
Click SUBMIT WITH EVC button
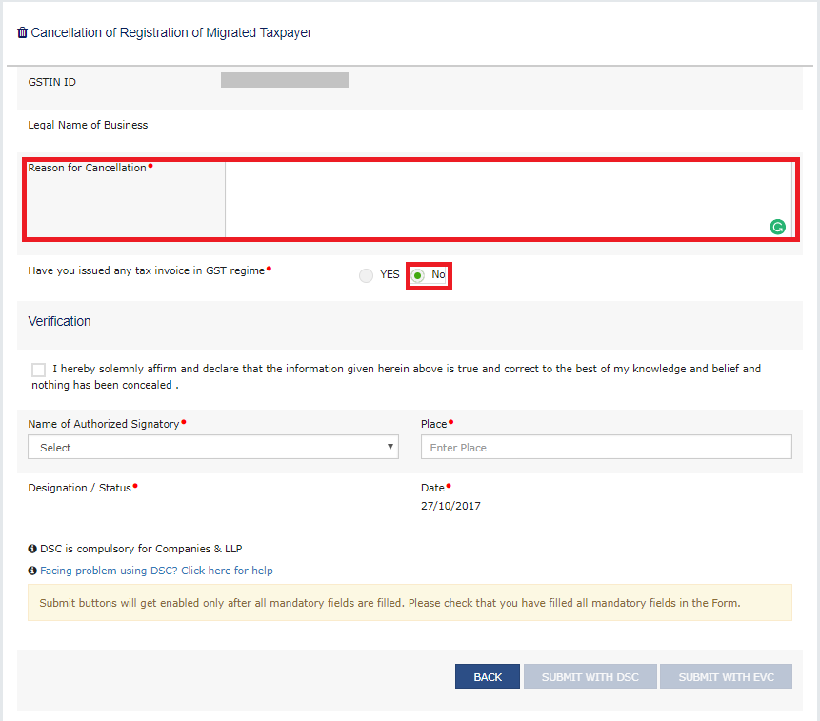726,676
